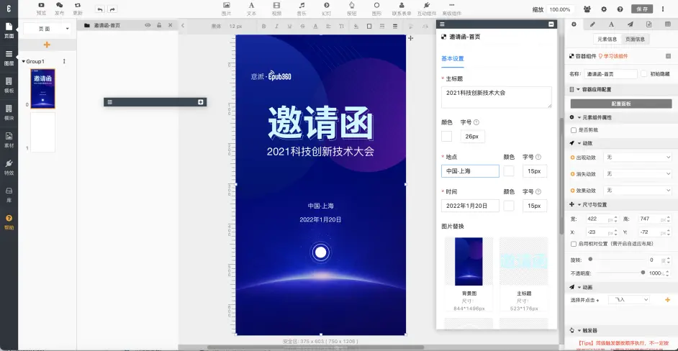The width and height of the screenshot is (678, 351).
Task: Collapse the 动画 section
Action: (x=579, y=287)
